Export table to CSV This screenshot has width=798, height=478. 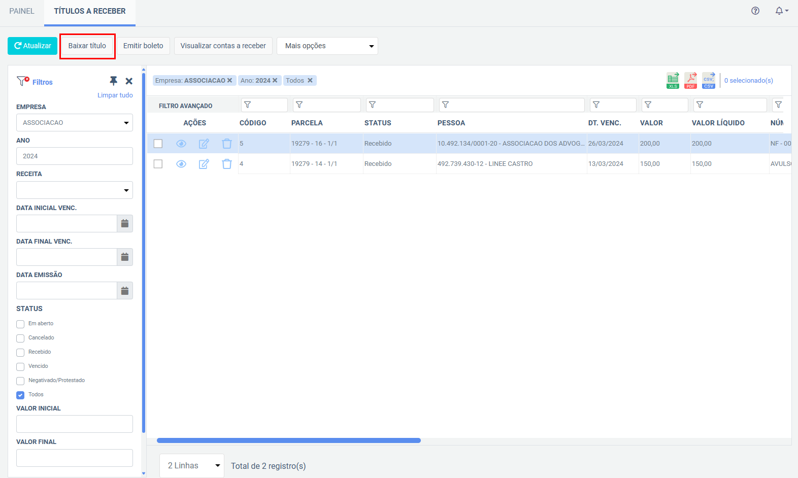click(x=709, y=80)
